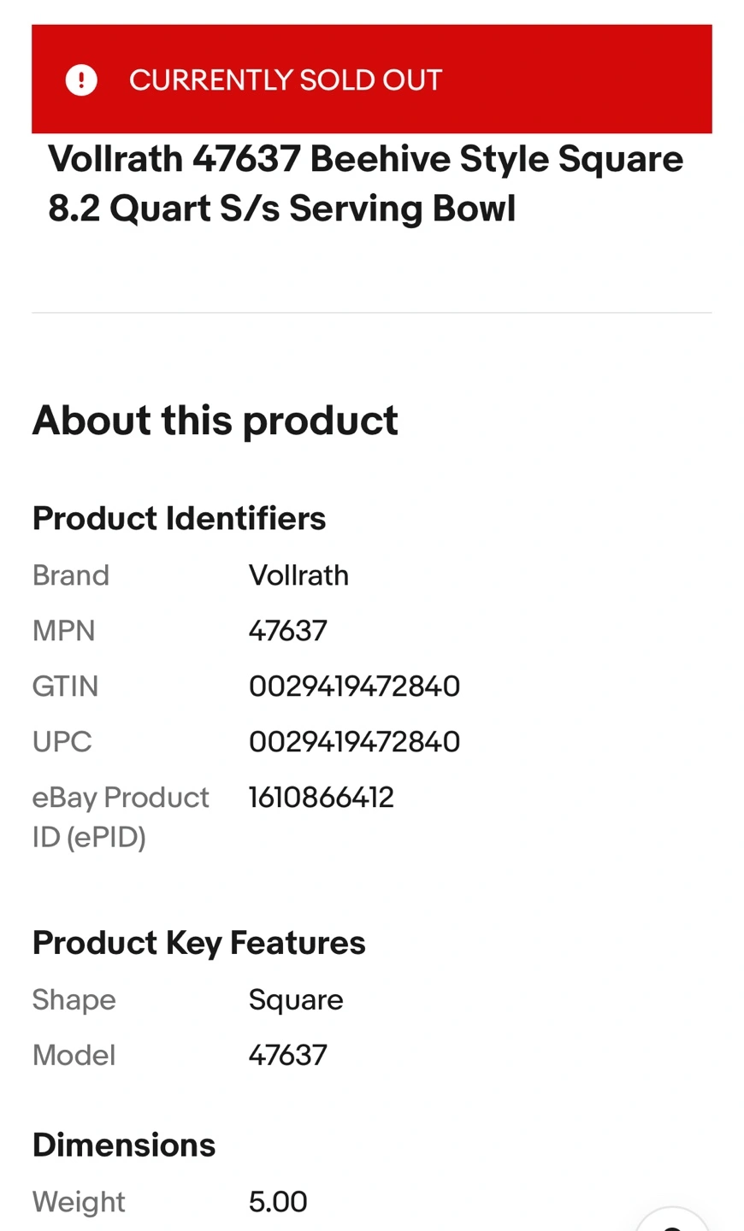Screen dimensions: 744x1231
Task: Click the GTIN number value
Action: [354, 686]
